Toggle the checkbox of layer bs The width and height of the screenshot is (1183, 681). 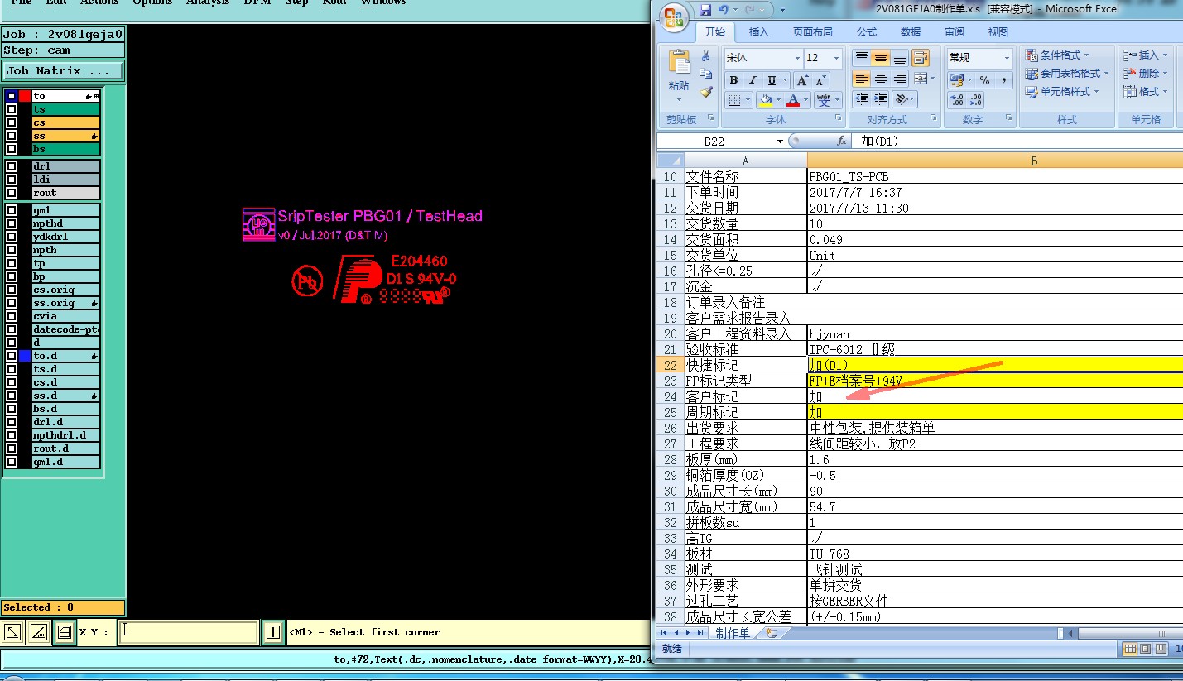(x=12, y=149)
